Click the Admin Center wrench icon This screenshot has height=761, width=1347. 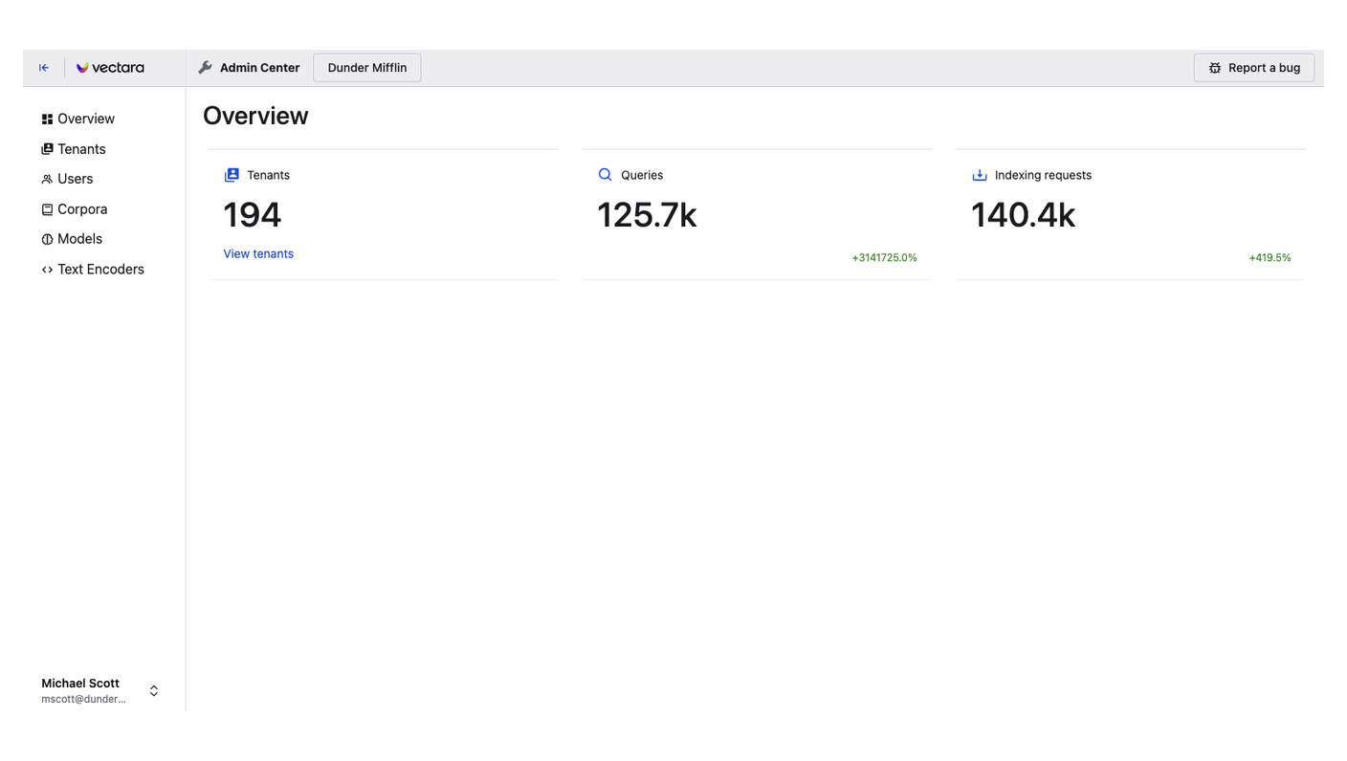(205, 68)
